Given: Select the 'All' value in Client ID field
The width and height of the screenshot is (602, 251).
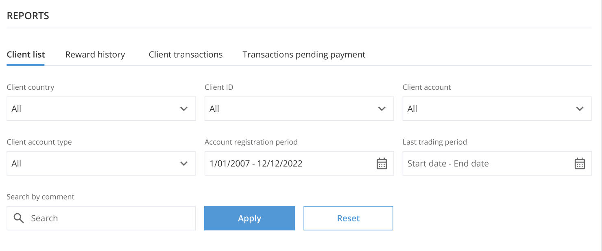Looking at the screenshot, I should click(214, 109).
